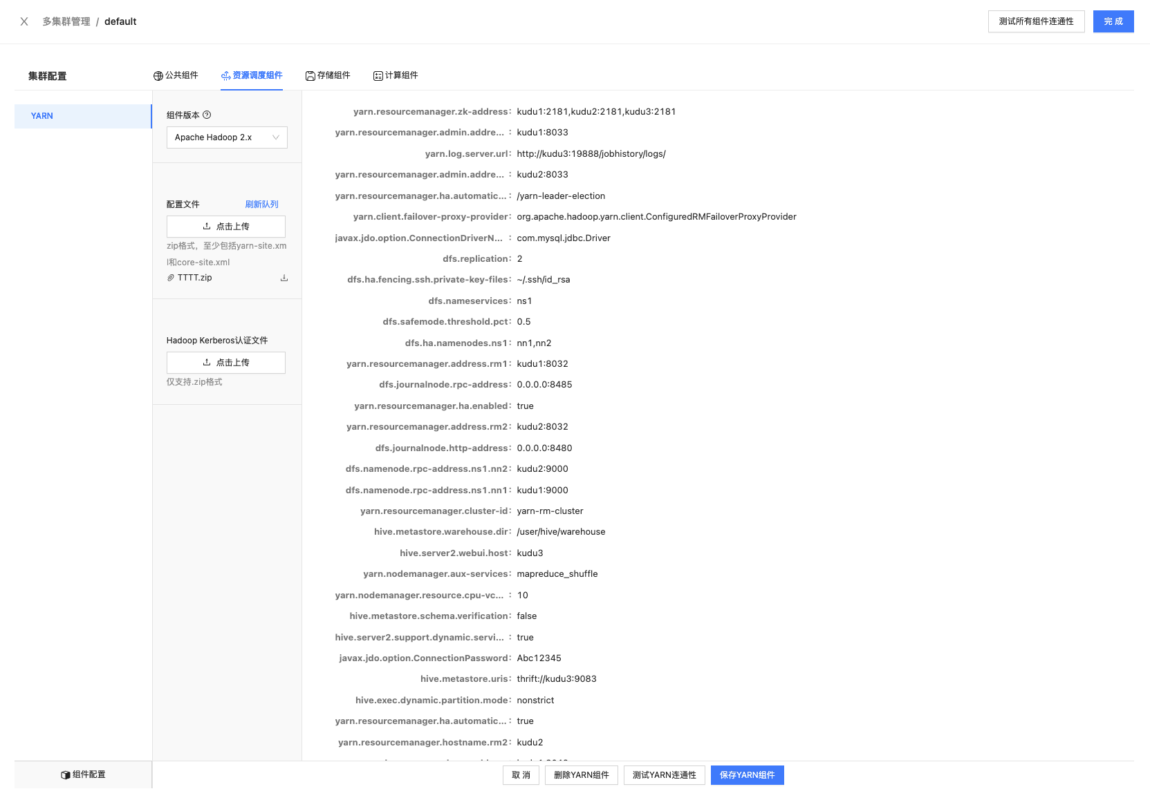This screenshot has height=809, width=1150.
Task: Close the cluster management page with X
Action: click(x=24, y=21)
